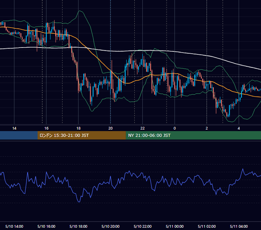Click the 0 hour label on price chart axis
261x230 pixels.
[x=175, y=128]
